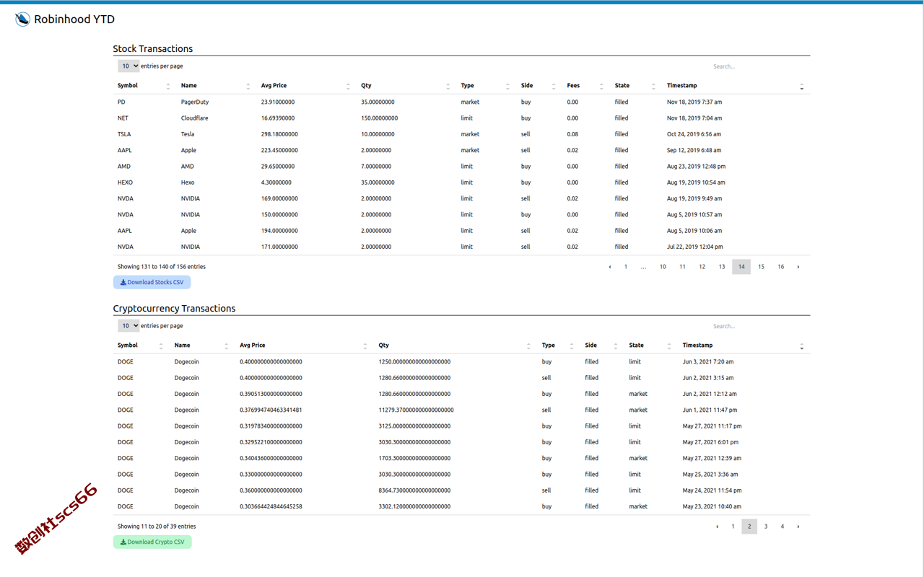Click crypto price 0.303664424844645258
924x577 pixels.
(x=271, y=507)
